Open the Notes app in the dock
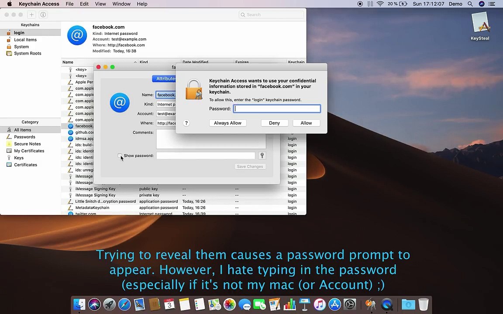The width and height of the screenshot is (503, 314). (184, 304)
